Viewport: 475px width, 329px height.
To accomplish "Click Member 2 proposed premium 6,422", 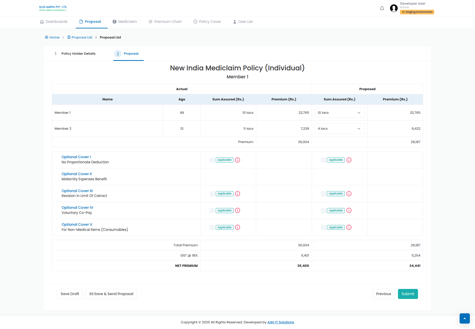I will (x=416, y=129).
